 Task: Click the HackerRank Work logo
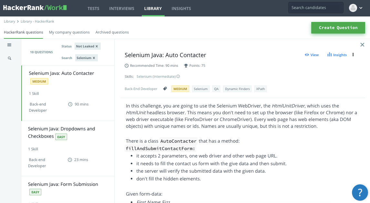point(35,8)
